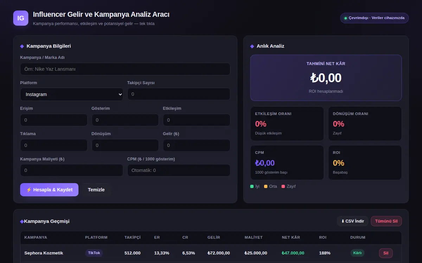Click the Çevrimdışı status badge
422x263 pixels.
tap(374, 18)
